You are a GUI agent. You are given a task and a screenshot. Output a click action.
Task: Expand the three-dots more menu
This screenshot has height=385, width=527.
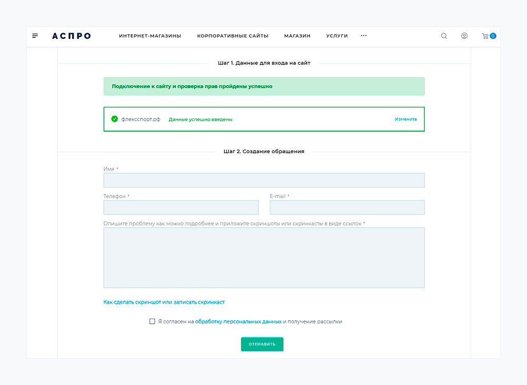point(364,36)
